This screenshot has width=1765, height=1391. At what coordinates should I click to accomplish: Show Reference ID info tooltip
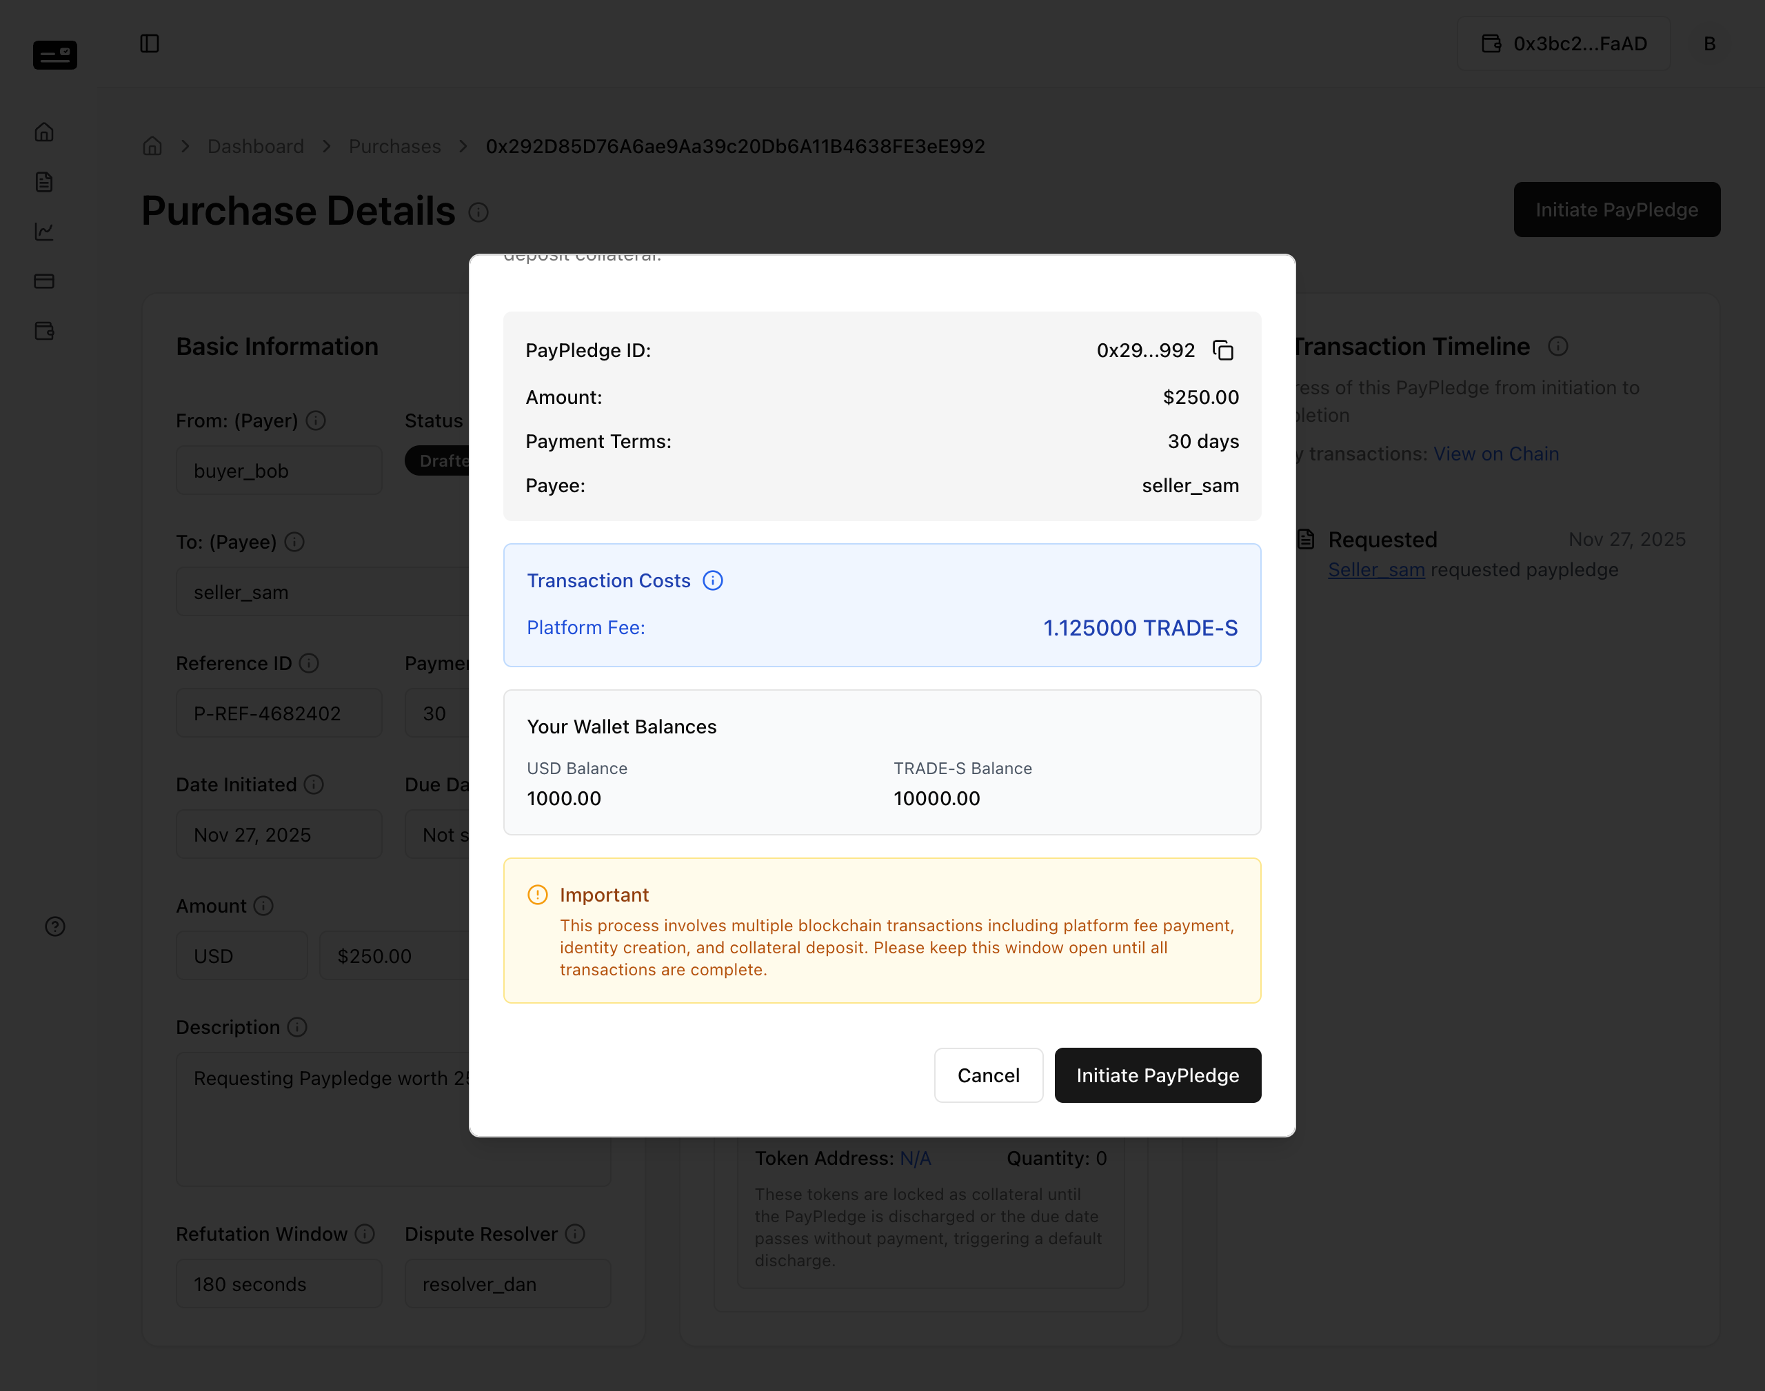pos(310,664)
